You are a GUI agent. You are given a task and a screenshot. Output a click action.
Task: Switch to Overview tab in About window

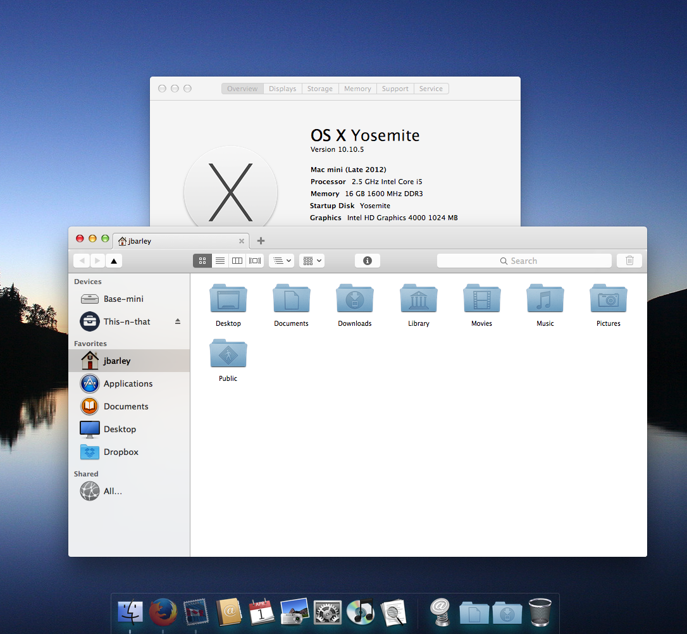pos(242,89)
